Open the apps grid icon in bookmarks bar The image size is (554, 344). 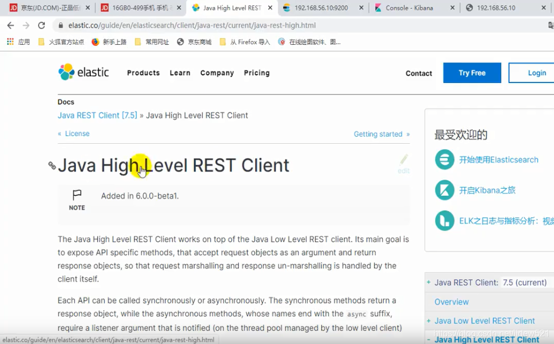click(x=11, y=41)
